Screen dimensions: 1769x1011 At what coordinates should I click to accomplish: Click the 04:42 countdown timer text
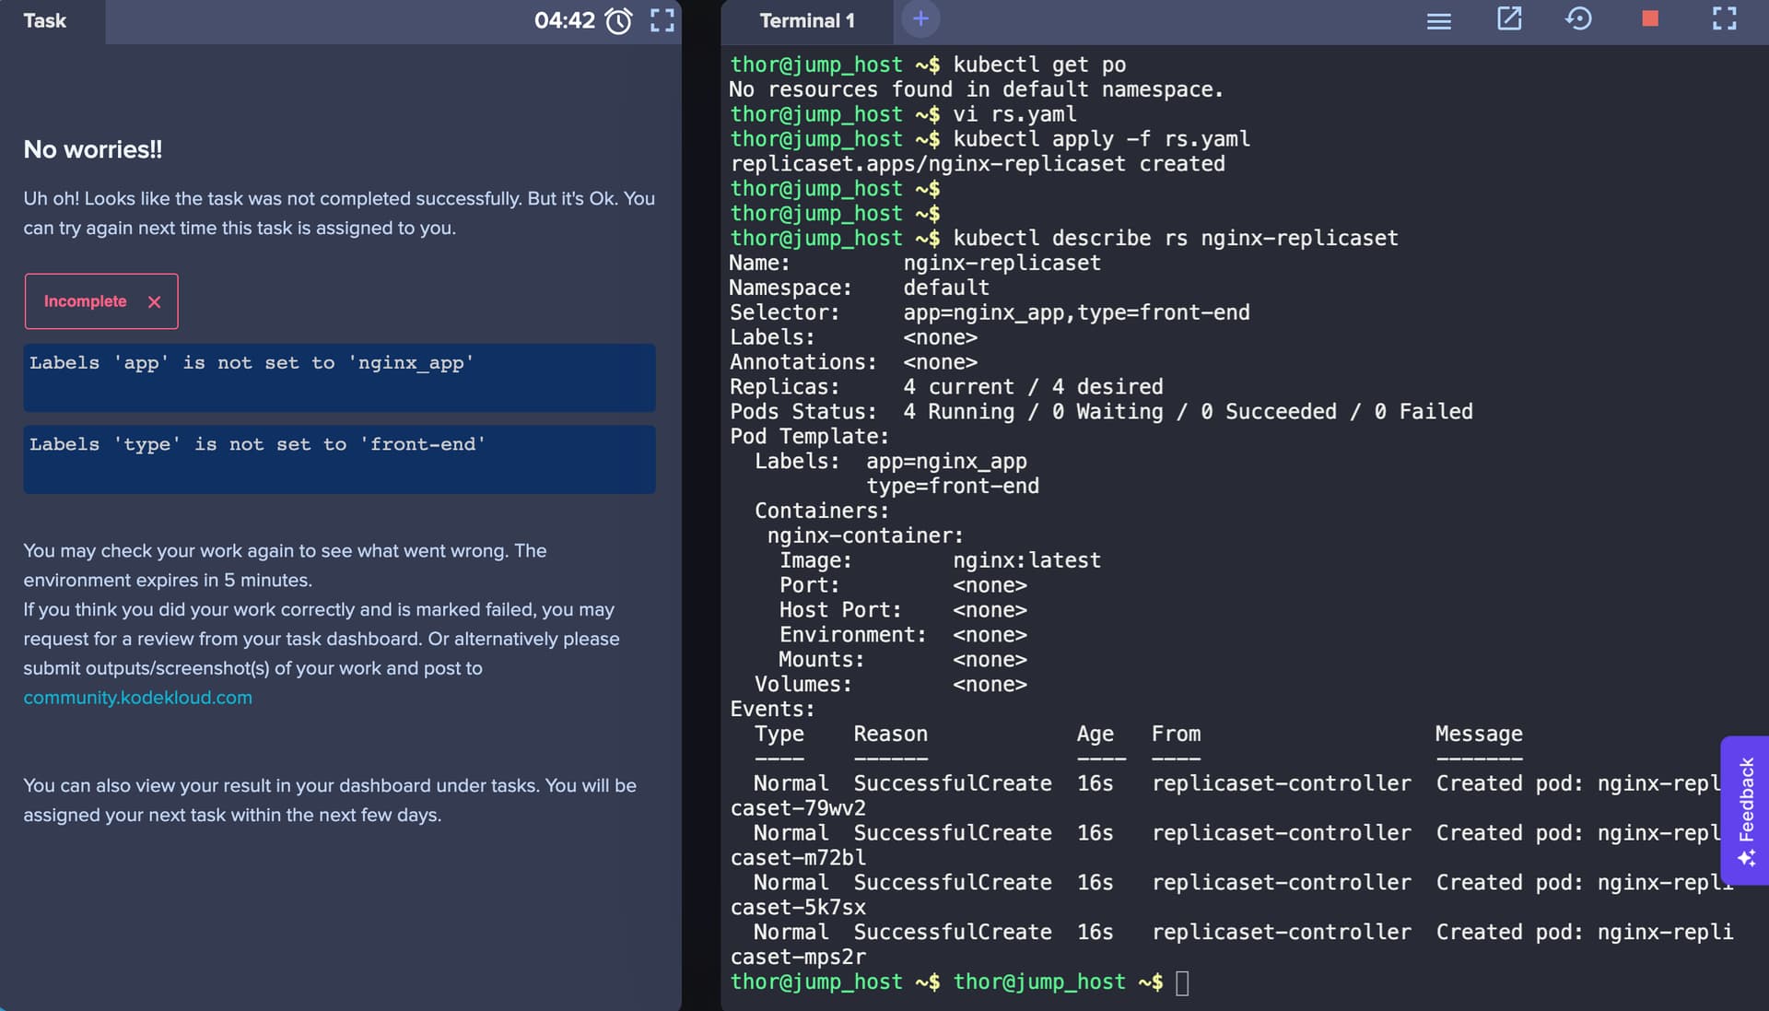coord(564,20)
